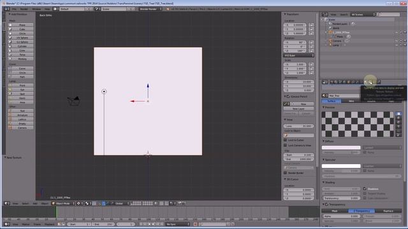The width and height of the screenshot is (408, 229).
Task: Click the lock icon beside Location X
Action: click(311, 25)
